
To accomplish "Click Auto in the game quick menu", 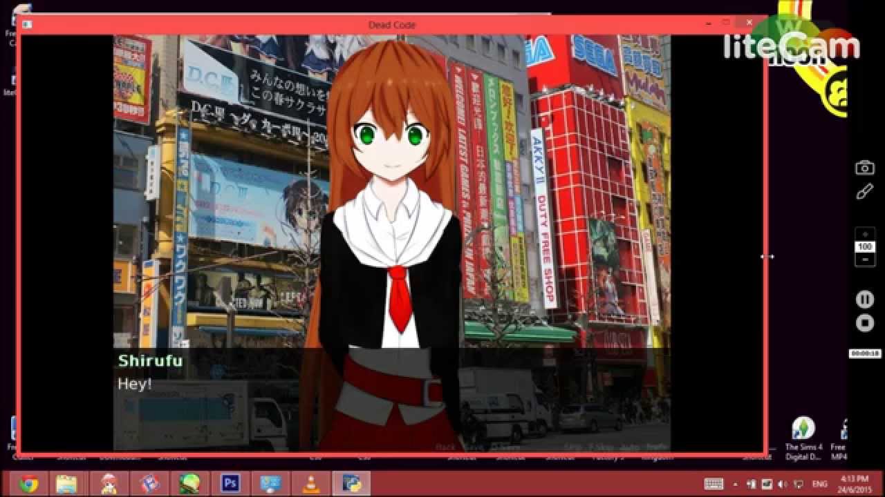I will click(x=630, y=447).
